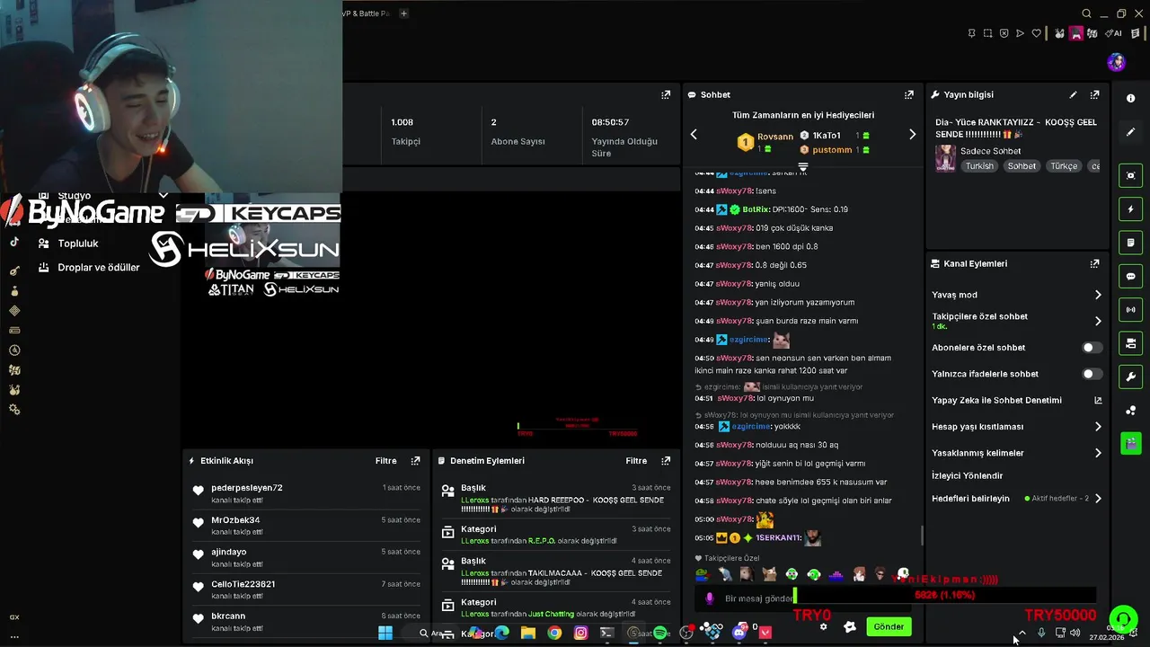Show previous top gifters with left arrow

click(x=694, y=135)
